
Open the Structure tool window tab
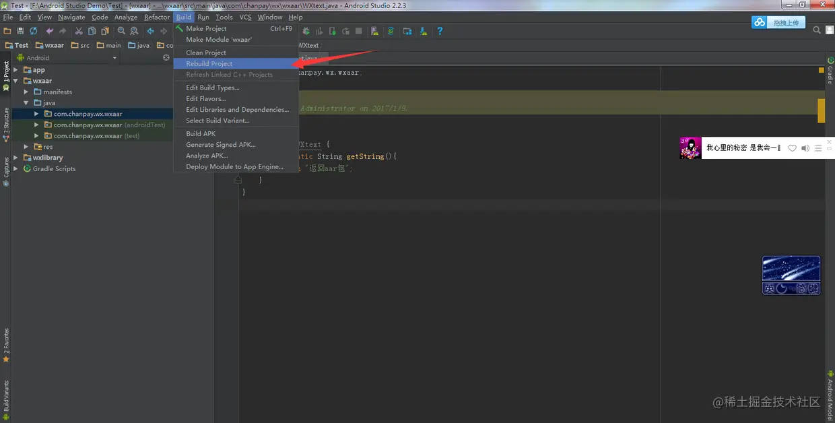coord(6,124)
